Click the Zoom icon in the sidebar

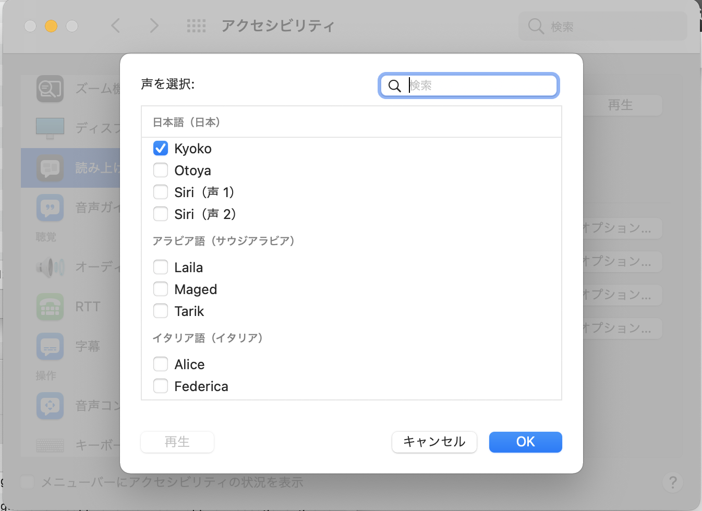tap(50, 89)
